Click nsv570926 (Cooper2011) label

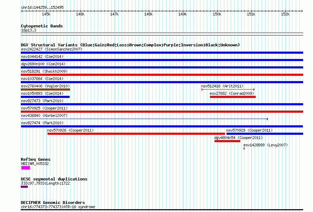coord(70,130)
